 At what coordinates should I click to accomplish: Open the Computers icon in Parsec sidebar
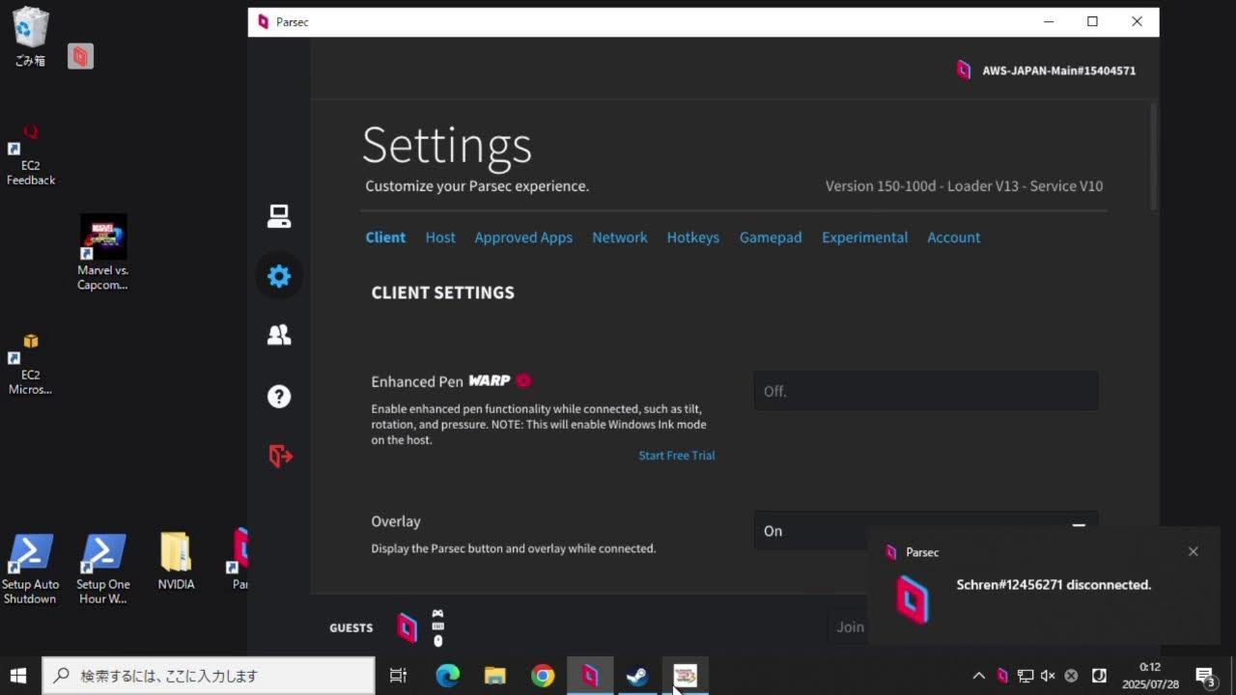click(279, 217)
